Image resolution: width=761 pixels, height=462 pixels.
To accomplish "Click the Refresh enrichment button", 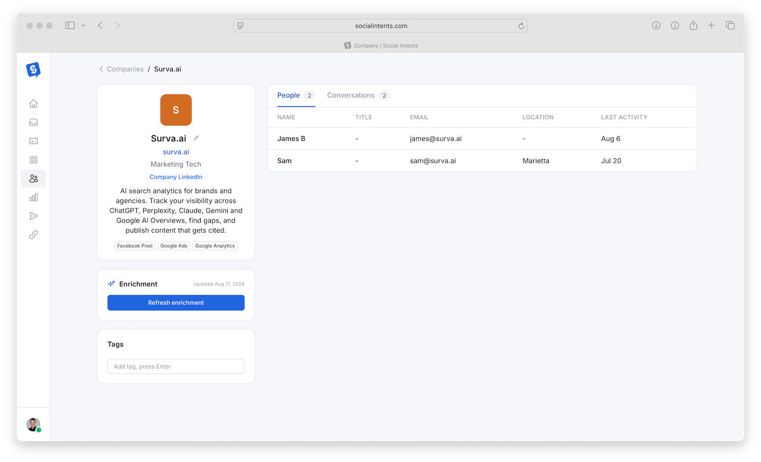I will point(176,303).
